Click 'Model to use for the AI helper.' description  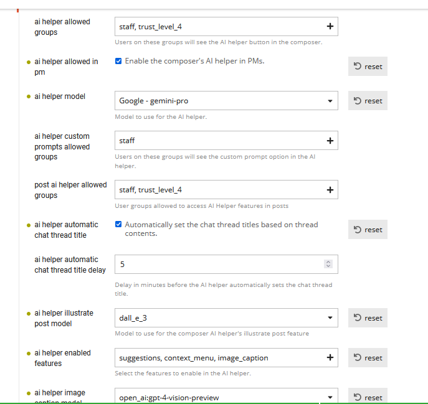click(161, 117)
